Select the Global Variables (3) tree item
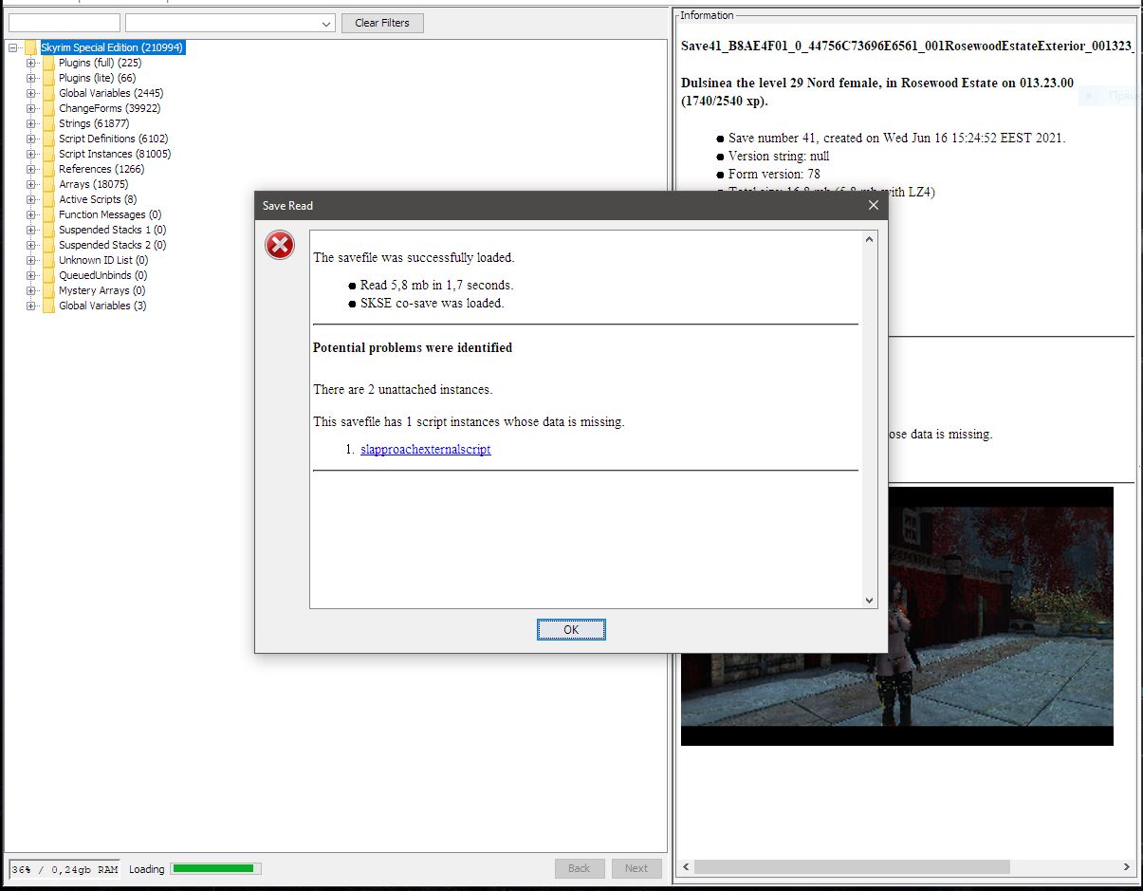1143x891 pixels. 102,306
